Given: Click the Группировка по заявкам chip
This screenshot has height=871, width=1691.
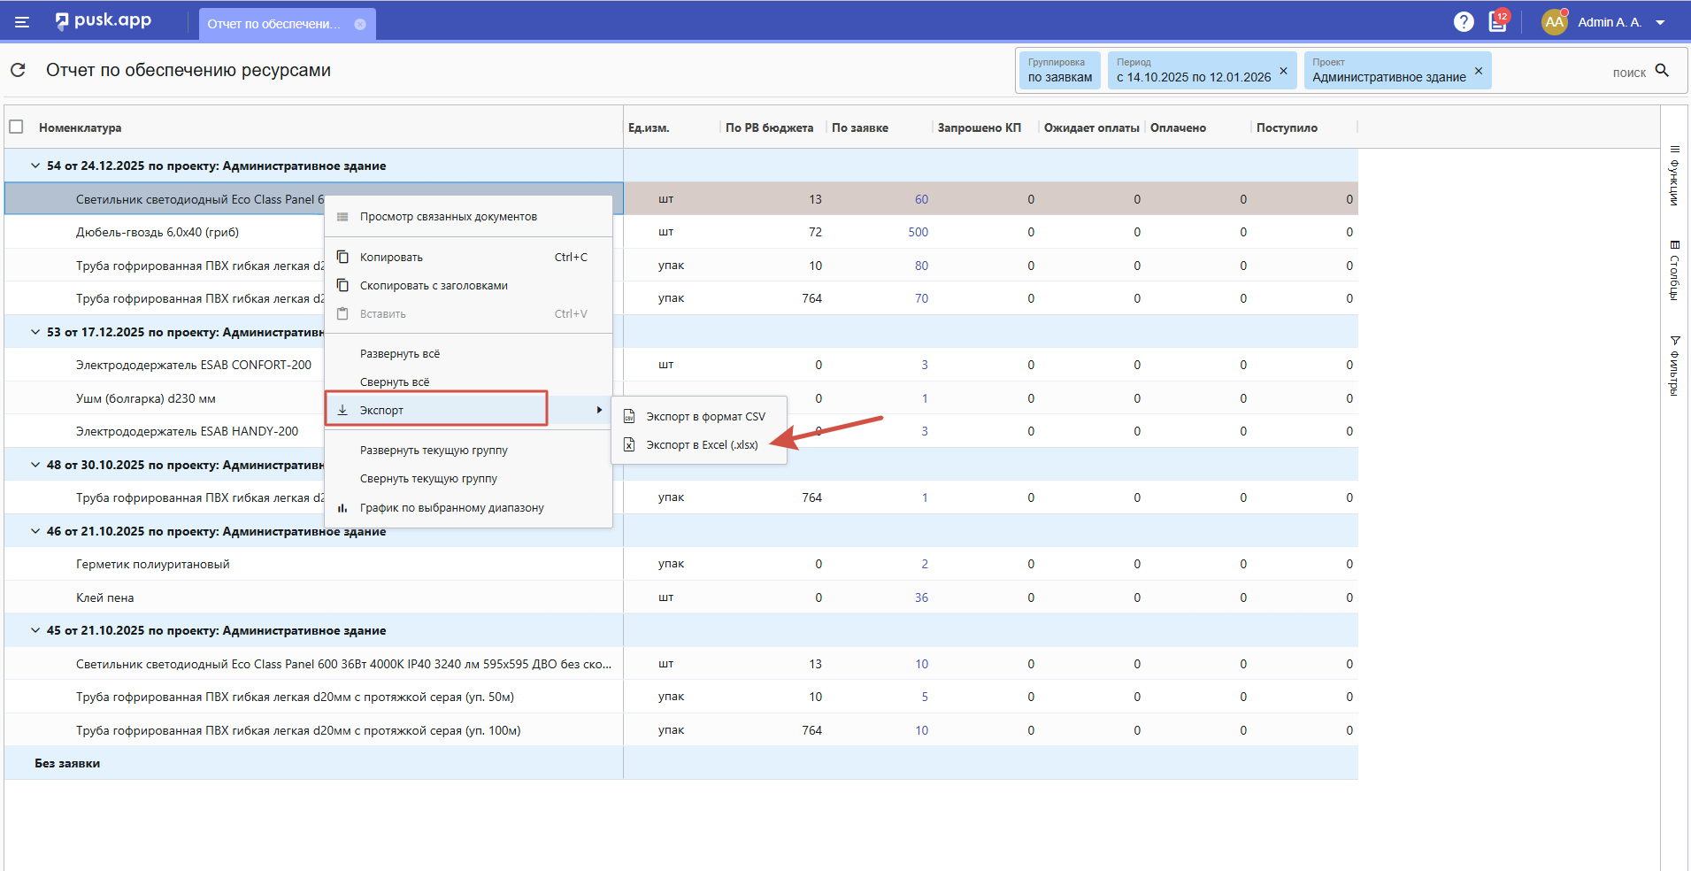Looking at the screenshot, I should (x=1059, y=71).
